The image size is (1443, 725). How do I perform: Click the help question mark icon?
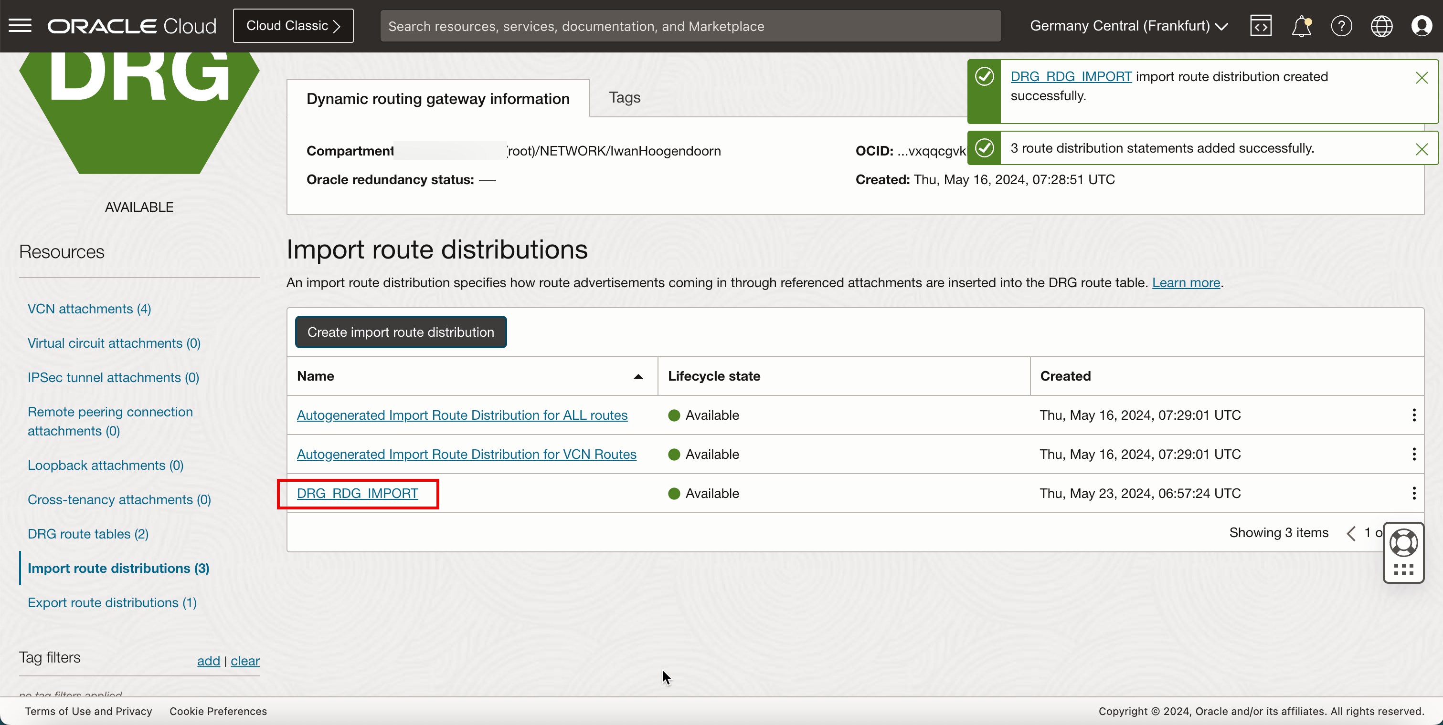[1340, 25]
